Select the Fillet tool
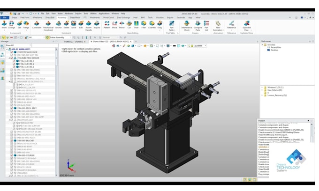Image resolution: width=319 pixels, height=191 pixels. point(144,25)
